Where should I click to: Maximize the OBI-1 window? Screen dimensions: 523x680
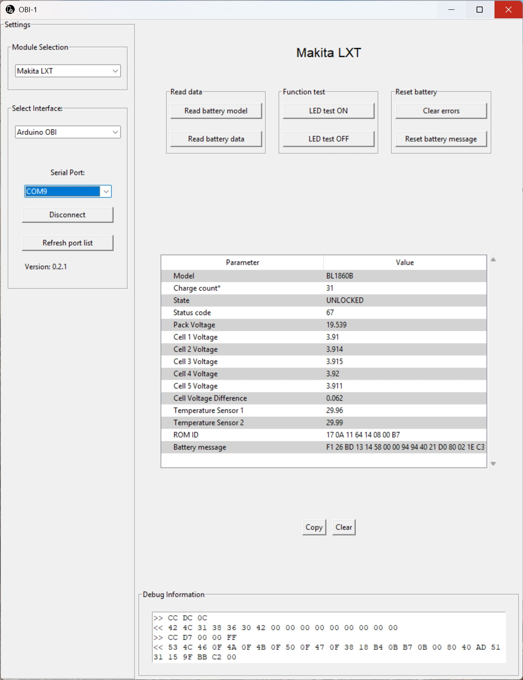tap(480, 9)
